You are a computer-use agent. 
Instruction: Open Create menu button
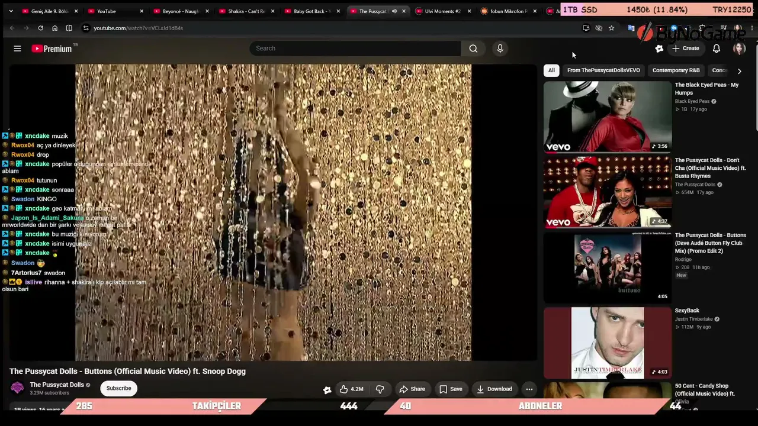click(686, 49)
